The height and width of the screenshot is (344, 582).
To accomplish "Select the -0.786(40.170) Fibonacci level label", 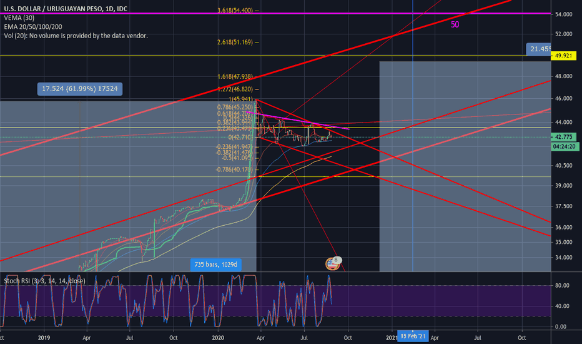I will pyautogui.click(x=234, y=169).
